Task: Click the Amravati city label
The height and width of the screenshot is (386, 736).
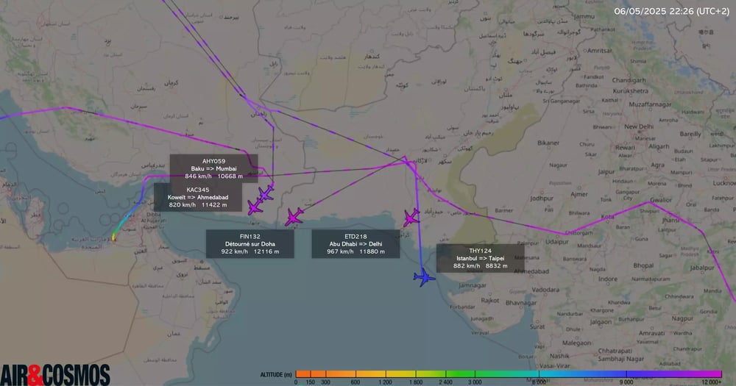Action: 652,333
